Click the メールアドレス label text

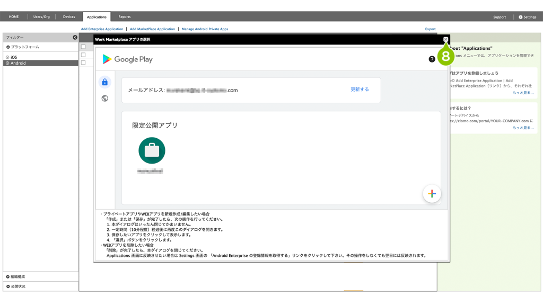coord(146,90)
